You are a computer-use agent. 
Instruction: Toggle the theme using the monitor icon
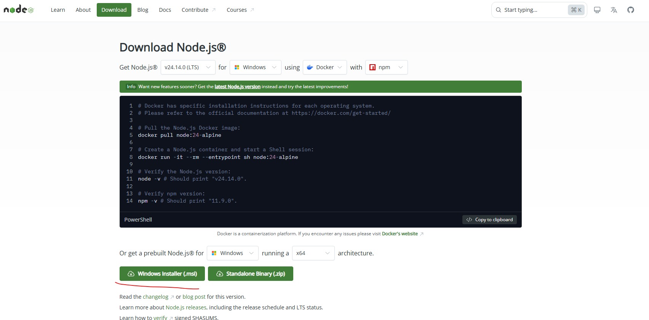[x=597, y=10]
